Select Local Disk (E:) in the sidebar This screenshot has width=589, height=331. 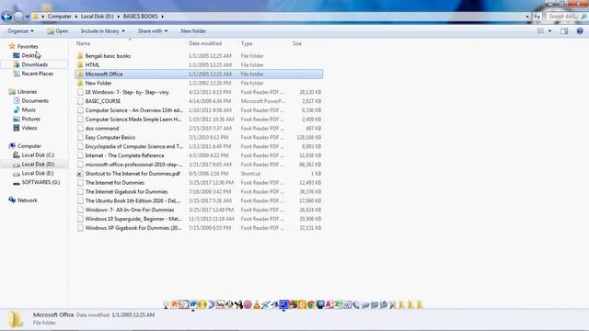(x=38, y=174)
